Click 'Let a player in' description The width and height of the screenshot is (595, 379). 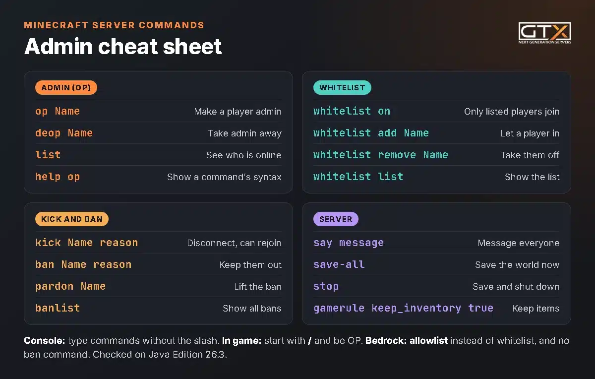point(530,133)
